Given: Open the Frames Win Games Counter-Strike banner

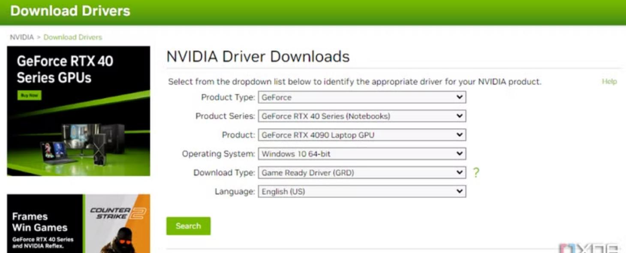Looking at the screenshot, I should [78, 223].
